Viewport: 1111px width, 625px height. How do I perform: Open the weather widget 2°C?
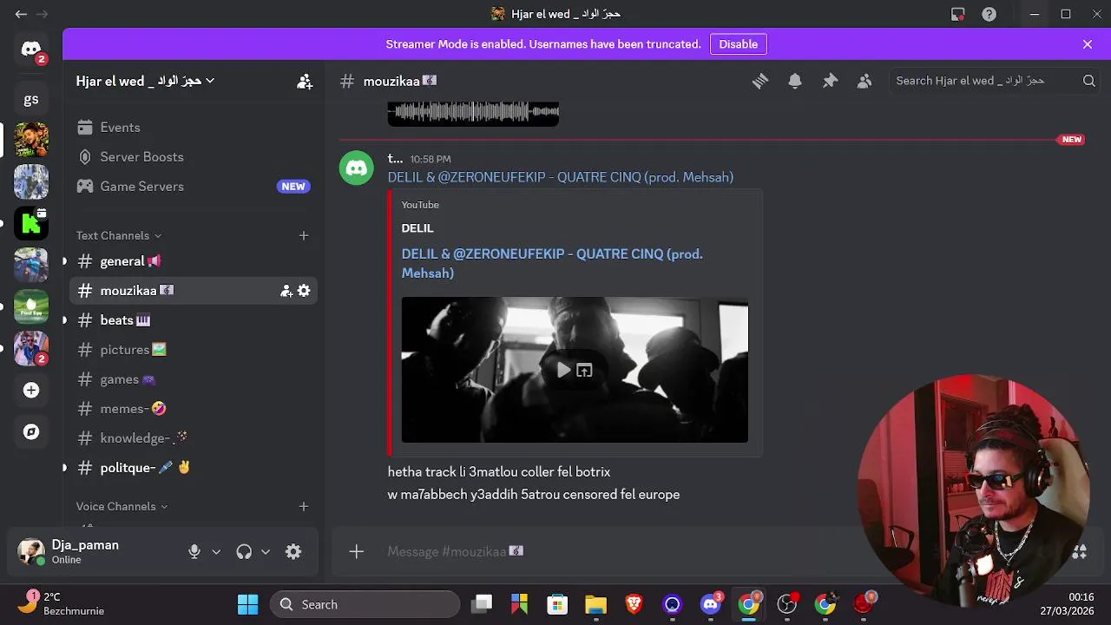[61, 604]
